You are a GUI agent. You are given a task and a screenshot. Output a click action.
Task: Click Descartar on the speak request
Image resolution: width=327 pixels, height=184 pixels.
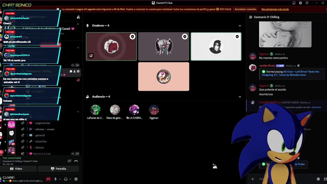(x=316, y=107)
